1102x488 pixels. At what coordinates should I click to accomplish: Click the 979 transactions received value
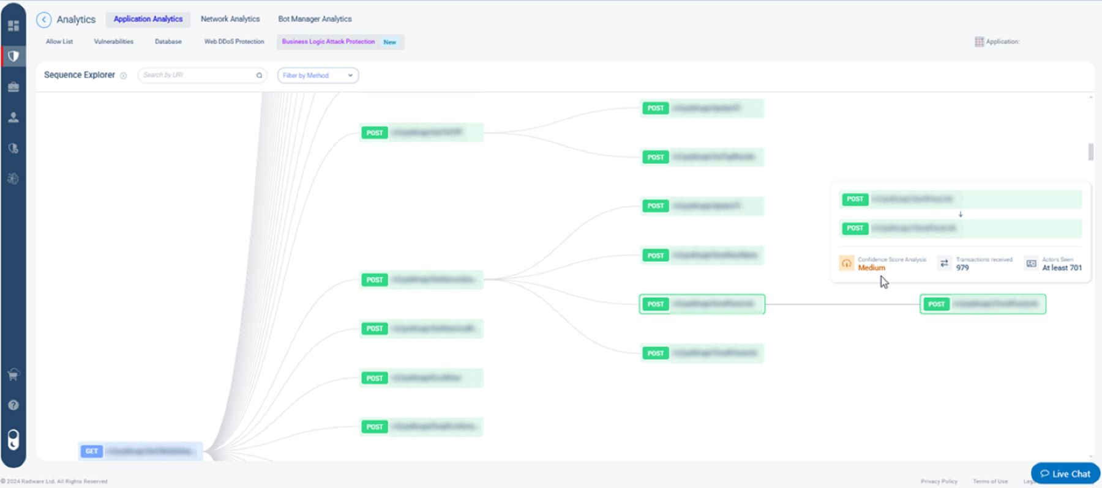pyautogui.click(x=962, y=268)
